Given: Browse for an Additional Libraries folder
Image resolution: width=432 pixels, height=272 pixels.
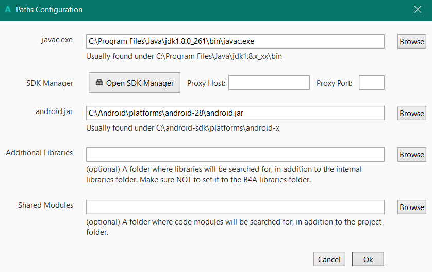Looking at the screenshot, I should coord(411,154).
